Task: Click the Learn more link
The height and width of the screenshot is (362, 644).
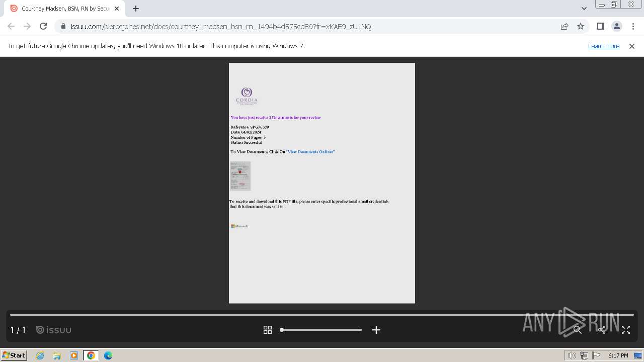Action: (604, 46)
